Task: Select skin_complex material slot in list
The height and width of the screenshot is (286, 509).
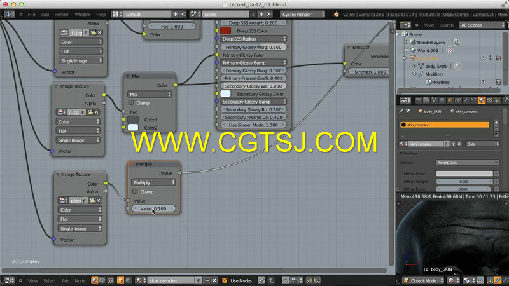Action: click(x=444, y=125)
